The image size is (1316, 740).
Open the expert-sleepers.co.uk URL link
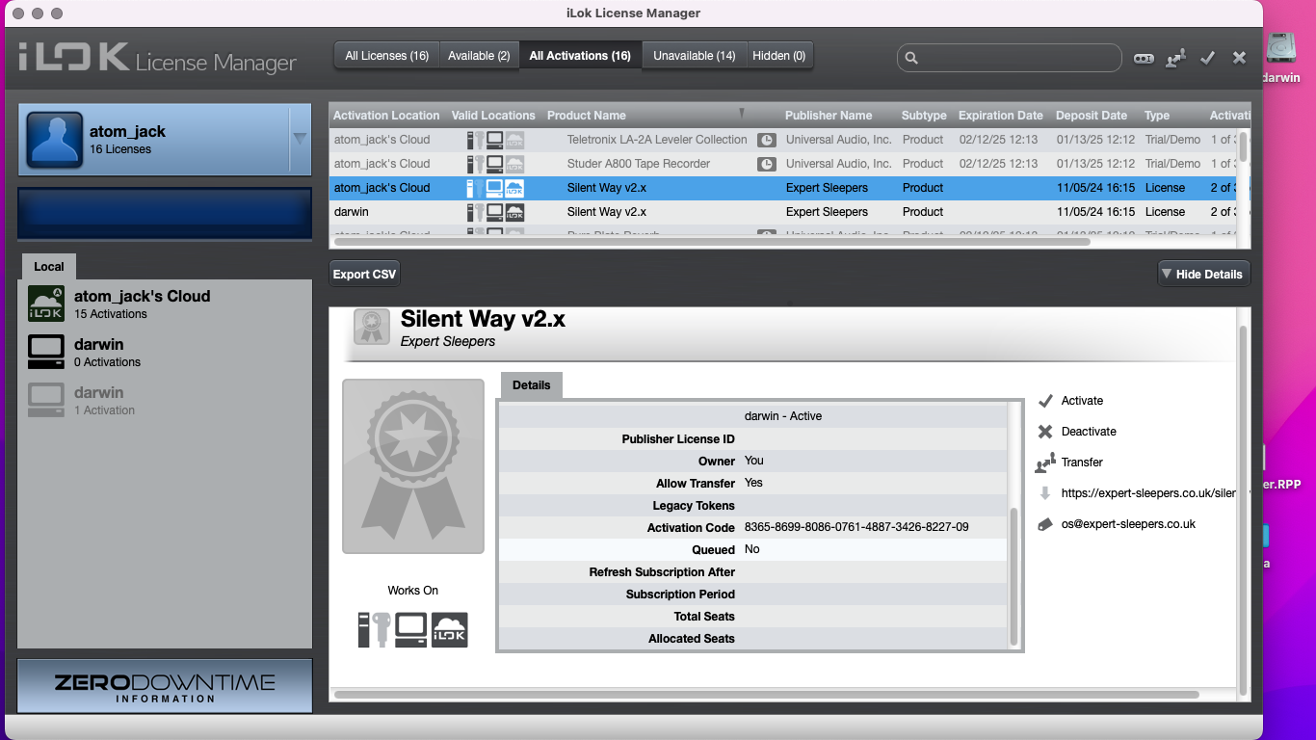1148,493
